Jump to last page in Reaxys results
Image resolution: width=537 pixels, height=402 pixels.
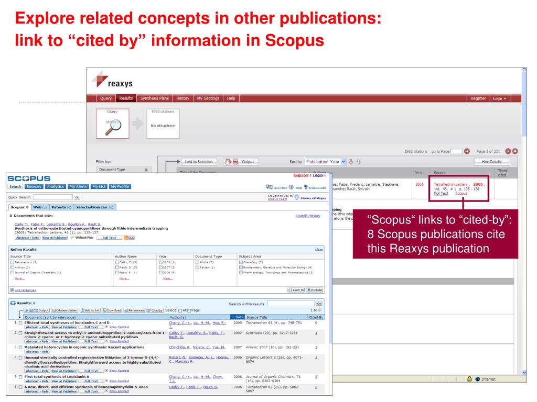click(515, 151)
